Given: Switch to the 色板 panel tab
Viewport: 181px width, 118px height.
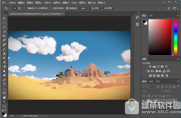Looking at the screenshot, I should (x=151, y=16).
